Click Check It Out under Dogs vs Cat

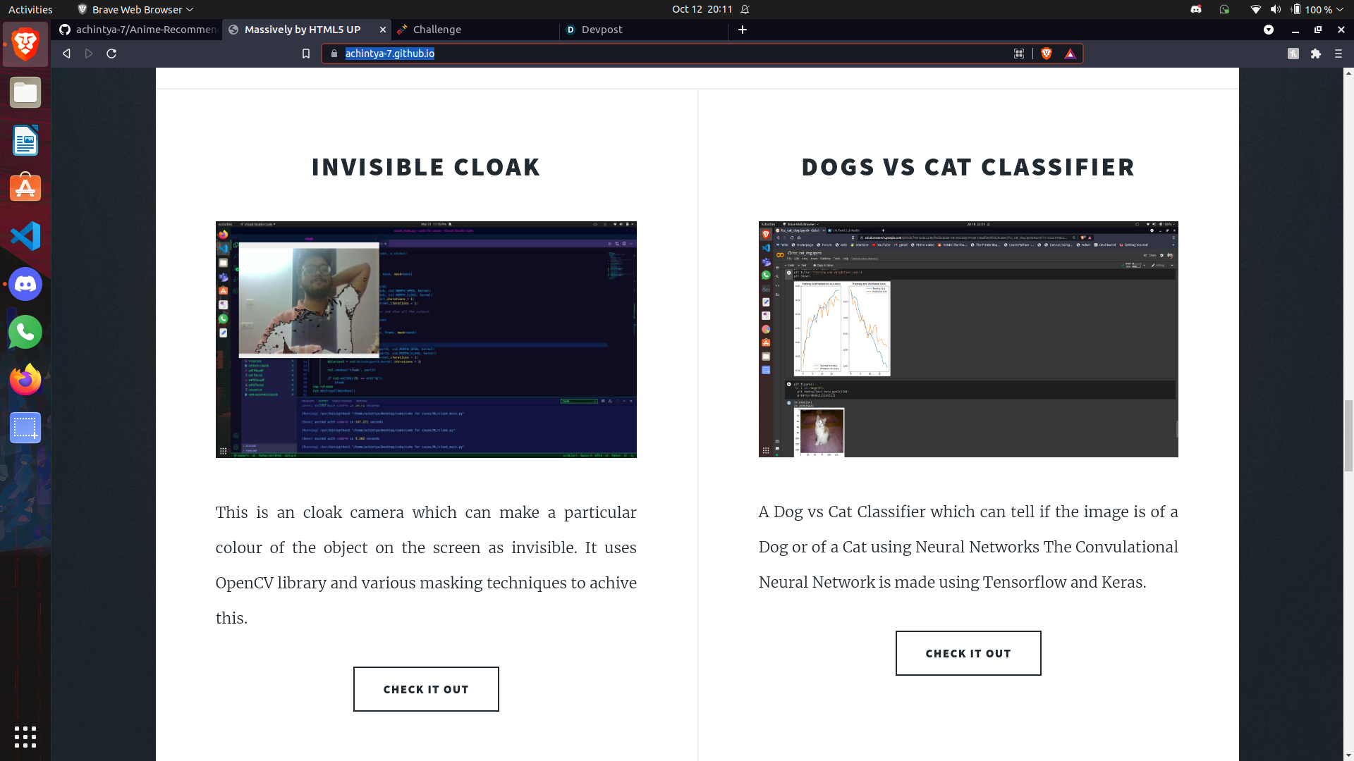[968, 653]
